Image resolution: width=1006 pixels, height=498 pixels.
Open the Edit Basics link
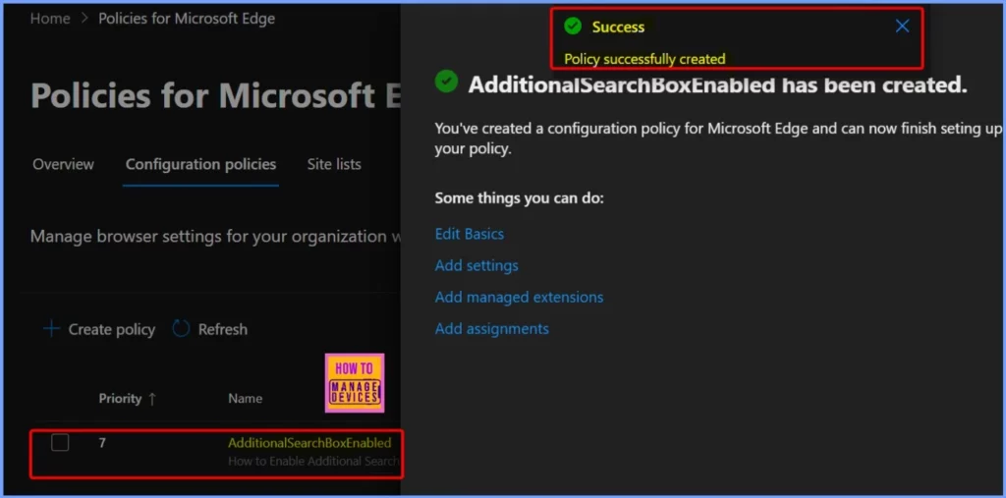coord(470,234)
